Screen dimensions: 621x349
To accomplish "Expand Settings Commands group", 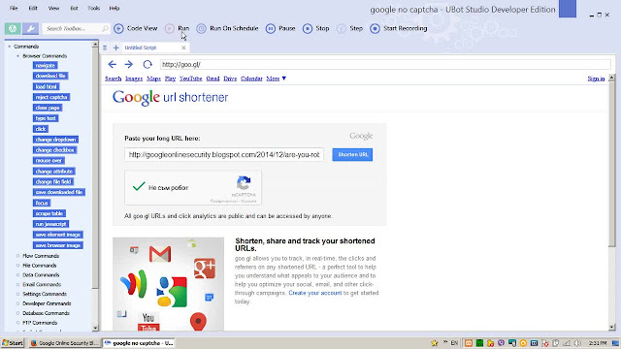I will pos(17,294).
